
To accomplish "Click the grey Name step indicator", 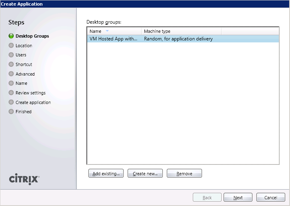I will 11,83.
